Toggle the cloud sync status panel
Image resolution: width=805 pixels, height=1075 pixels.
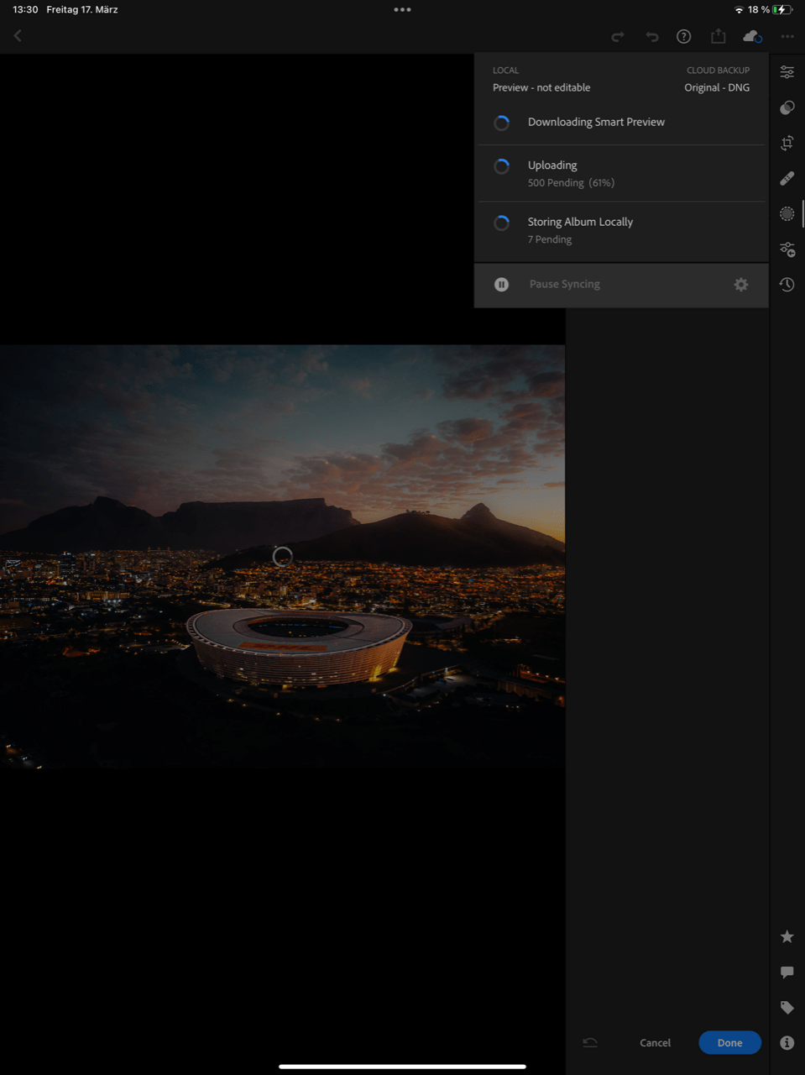(x=751, y=36)
